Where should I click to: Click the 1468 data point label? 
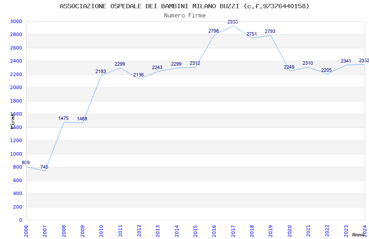pos(82,119)
